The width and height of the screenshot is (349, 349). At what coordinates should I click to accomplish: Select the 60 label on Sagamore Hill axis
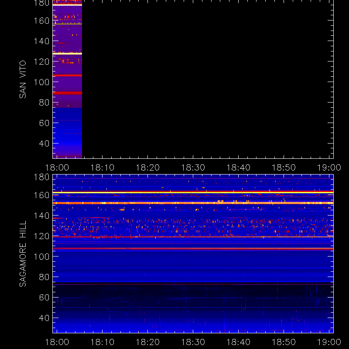[44, 298]
